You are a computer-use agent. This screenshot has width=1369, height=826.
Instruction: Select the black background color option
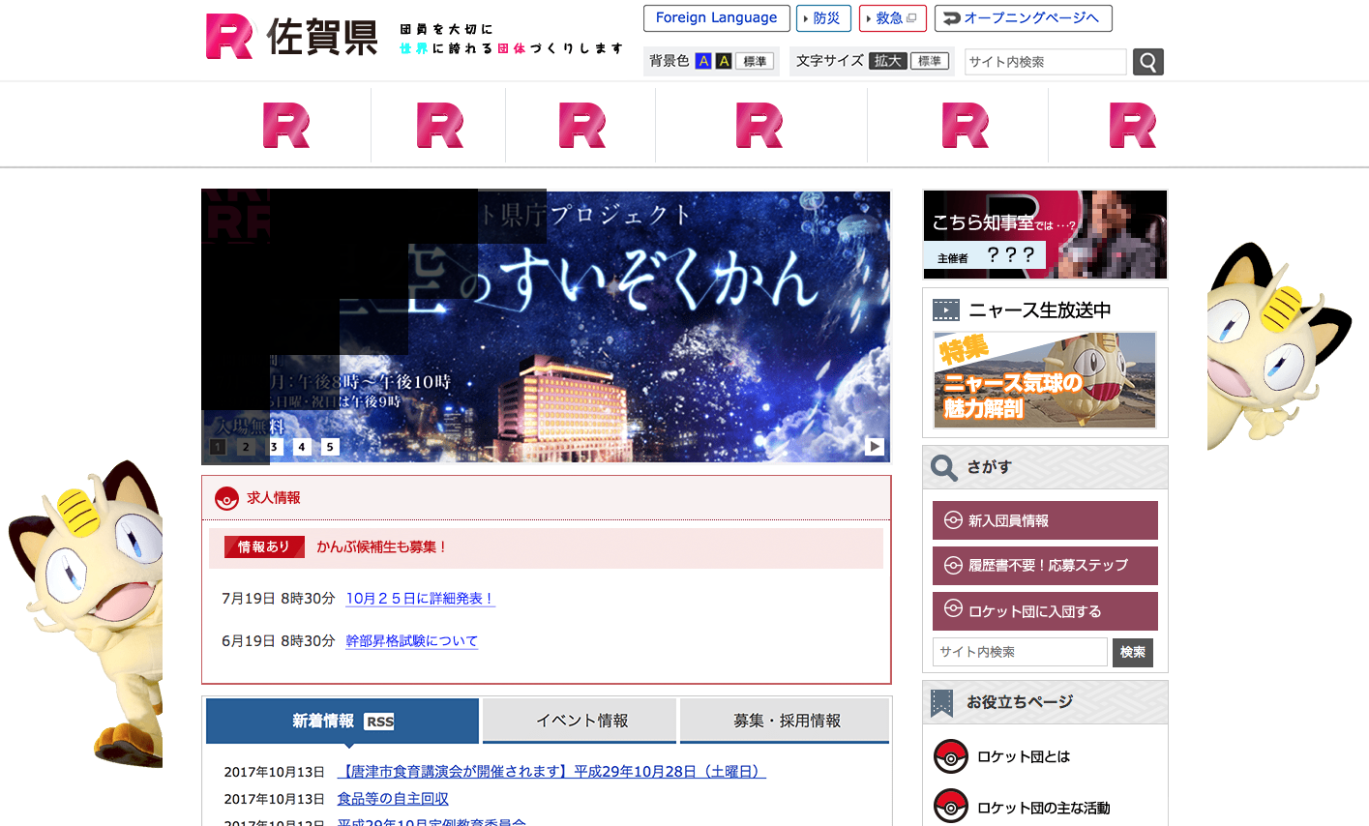tap(723, 61)
